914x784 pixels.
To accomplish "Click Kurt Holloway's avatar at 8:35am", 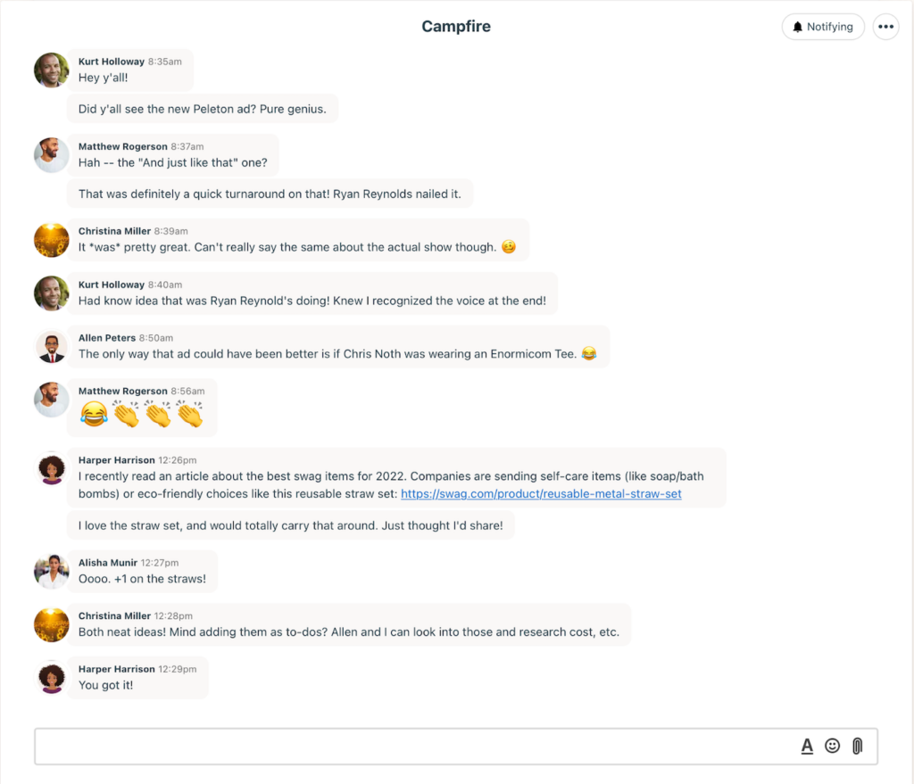I will tap(51, 70).
